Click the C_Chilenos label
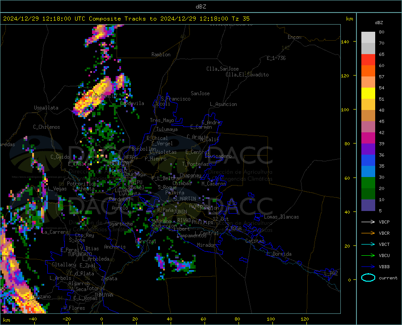Viewport: 402px width, 325px height. 46,127
